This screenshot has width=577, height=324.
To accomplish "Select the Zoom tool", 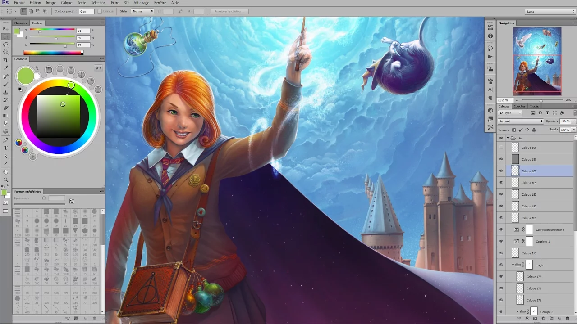I will tap(6, 180).
